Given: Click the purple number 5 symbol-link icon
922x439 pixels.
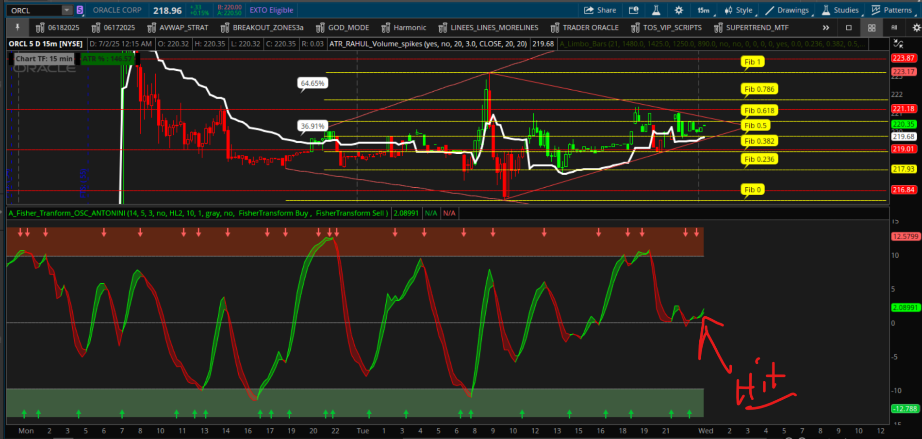Looking at the screenshot, I should pos(80,10).
